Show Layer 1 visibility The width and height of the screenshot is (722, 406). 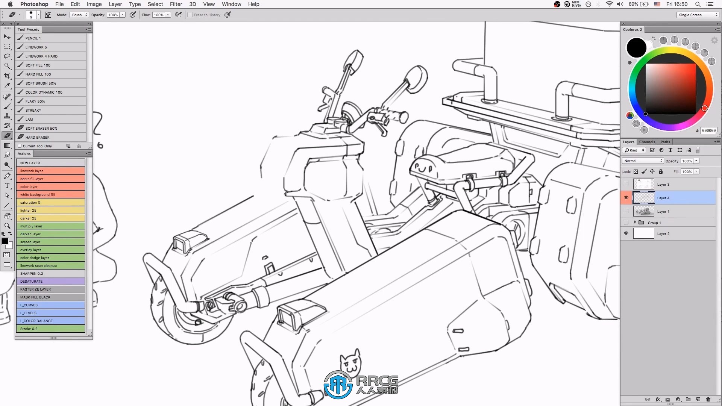coord(626,211)
